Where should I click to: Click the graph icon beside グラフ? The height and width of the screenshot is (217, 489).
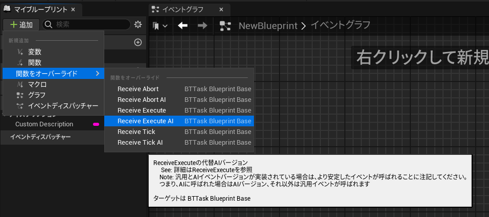(x=20, y=95)
